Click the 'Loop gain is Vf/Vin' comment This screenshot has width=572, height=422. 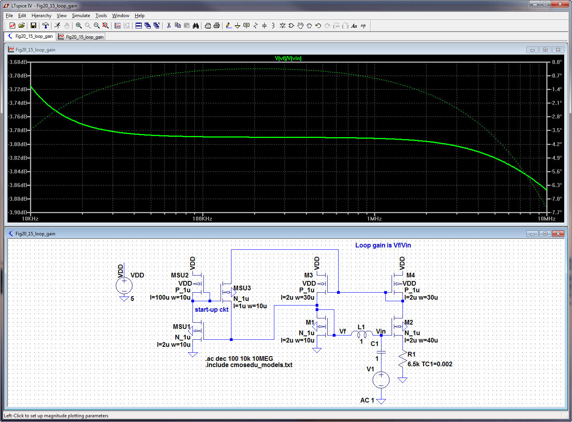point(383,245)
